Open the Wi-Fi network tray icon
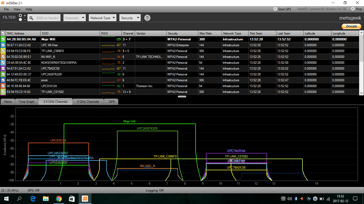This screenshot has height=204, width=364. click(329, 199)
